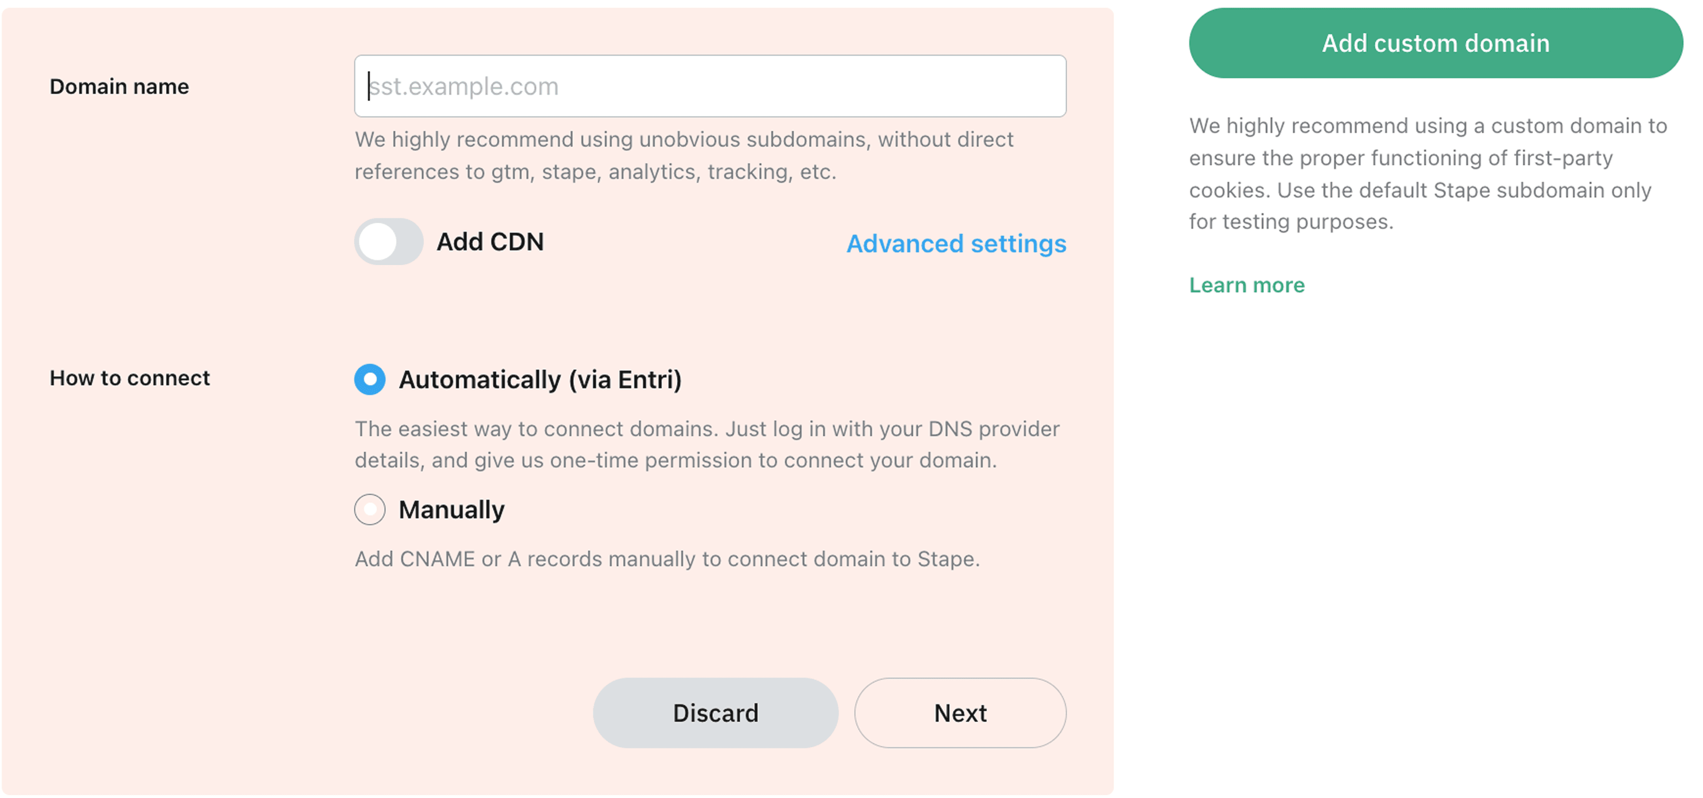Switch connection method to Entri automatic

[370, 379]
